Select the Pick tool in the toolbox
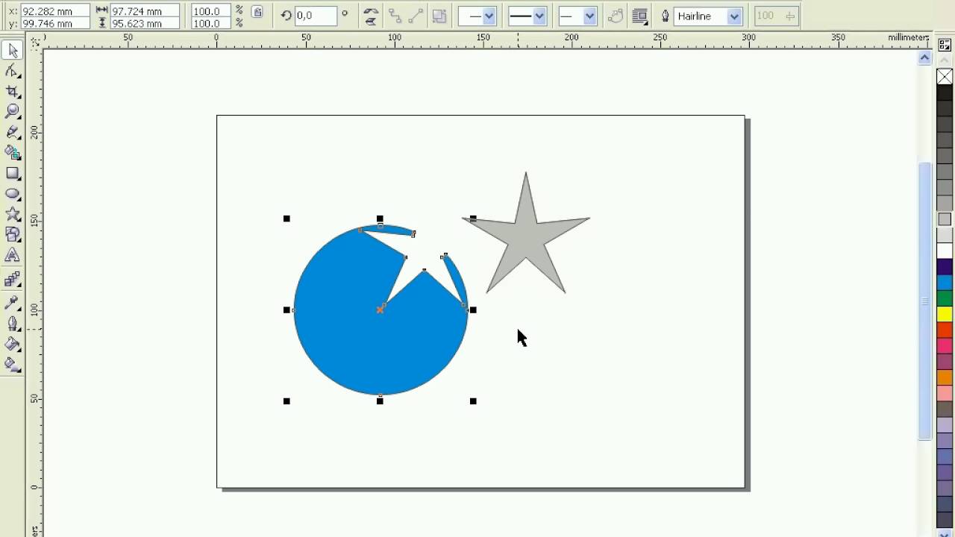955x537 pixels. click(13, 51)
